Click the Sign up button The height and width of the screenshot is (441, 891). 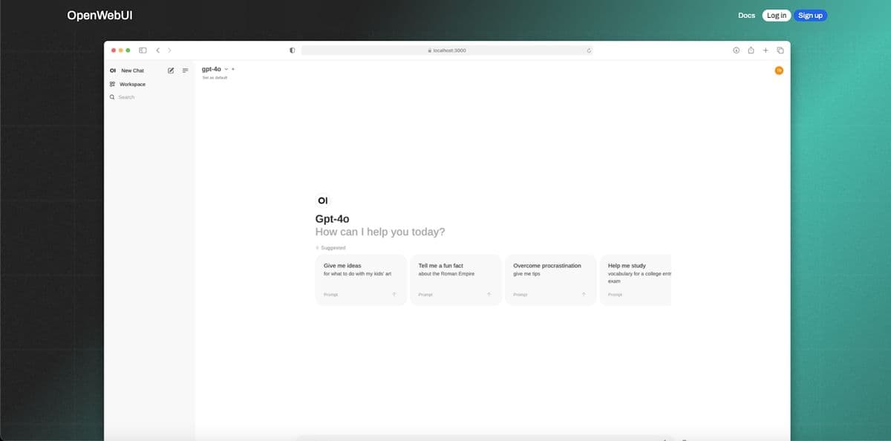pyautogui.click(x=810, y=15)
